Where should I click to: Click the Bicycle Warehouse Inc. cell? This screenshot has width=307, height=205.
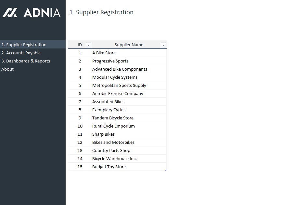(x=114, y=158)
